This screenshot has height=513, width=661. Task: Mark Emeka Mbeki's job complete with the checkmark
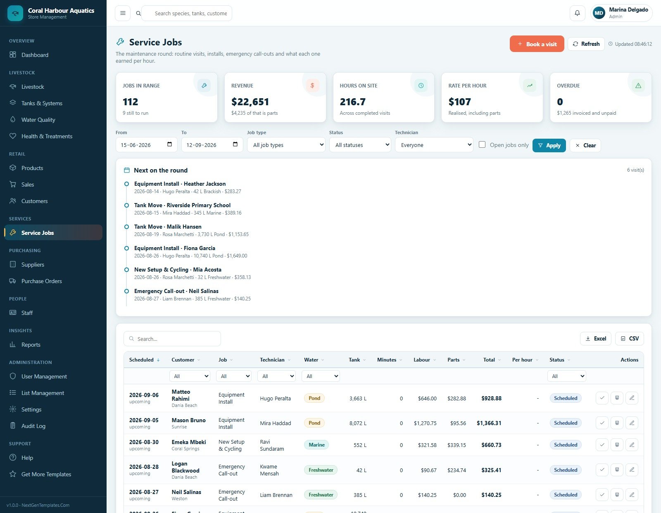pyautogui.click(x=602, y=445)
